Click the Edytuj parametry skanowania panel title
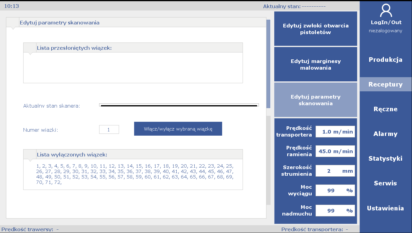This screenshot has width=412, height=233. [59, 23]
